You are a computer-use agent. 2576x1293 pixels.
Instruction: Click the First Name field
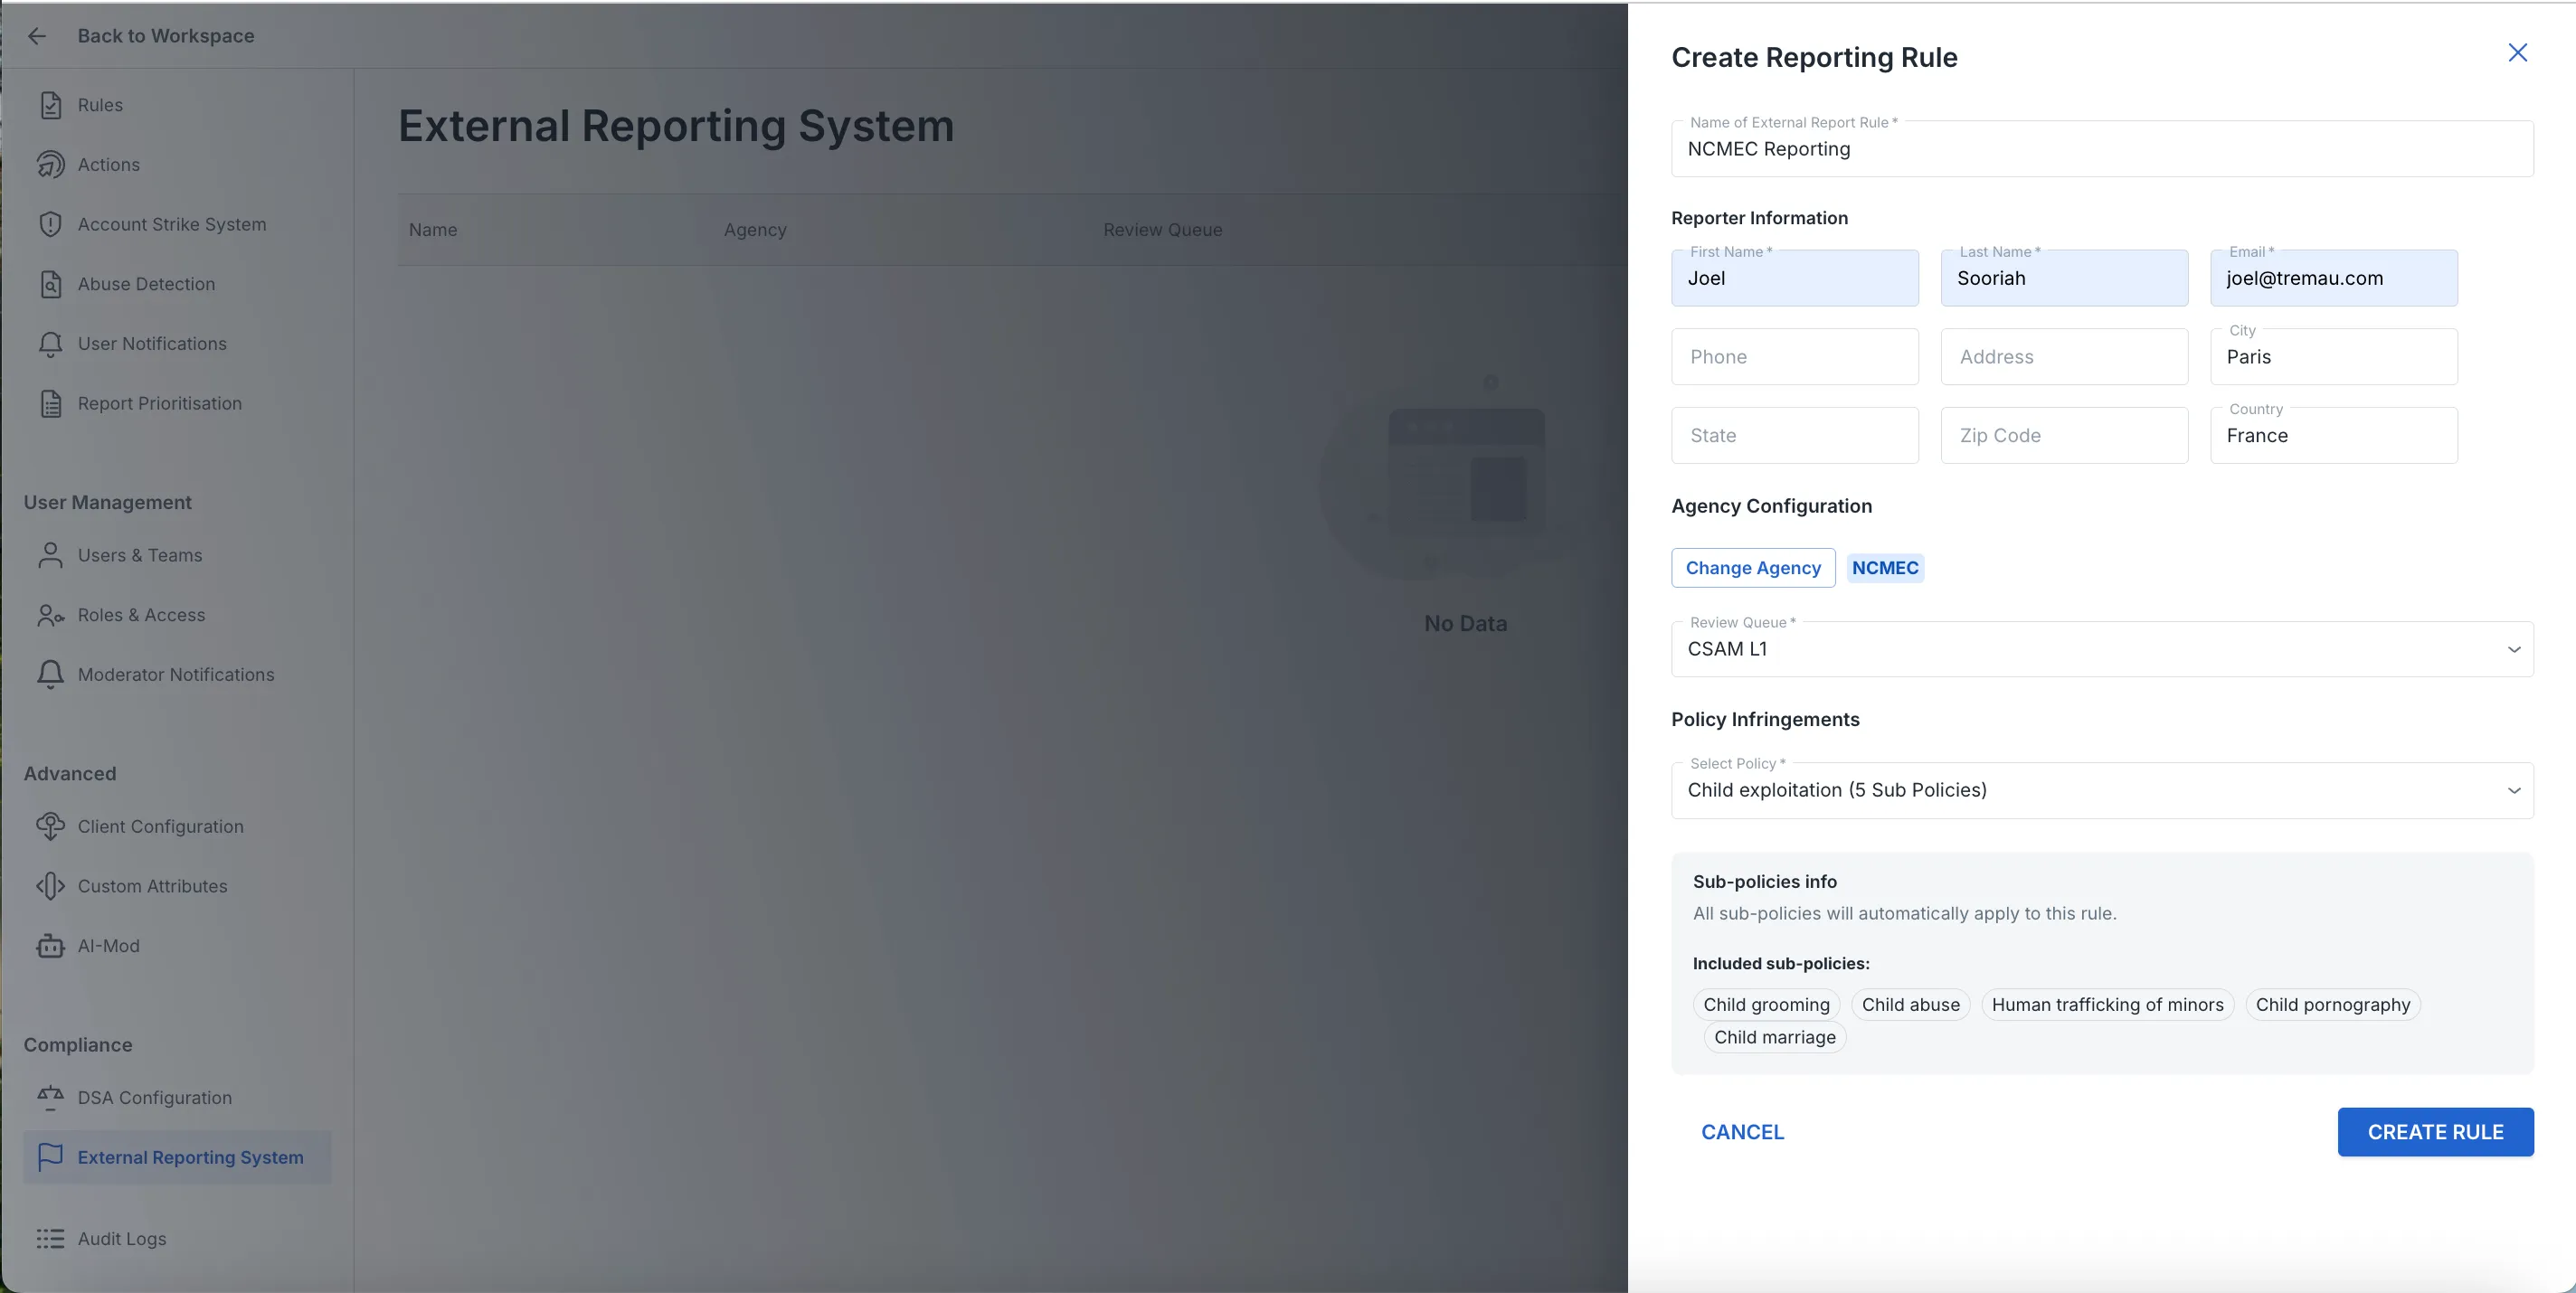pos(1794,278)
